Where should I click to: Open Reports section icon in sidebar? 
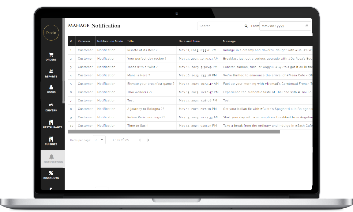pos(51,71)
